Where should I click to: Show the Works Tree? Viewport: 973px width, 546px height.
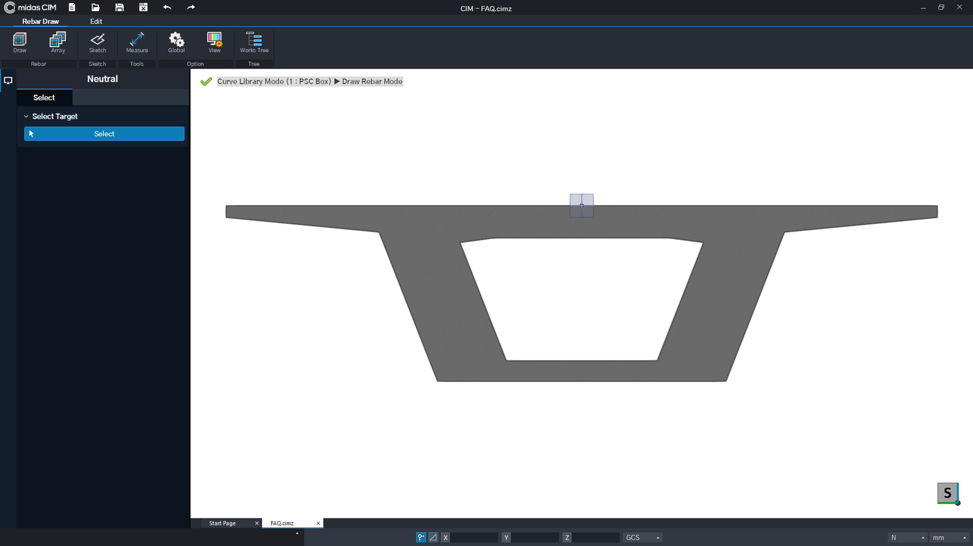coord(254,42)
